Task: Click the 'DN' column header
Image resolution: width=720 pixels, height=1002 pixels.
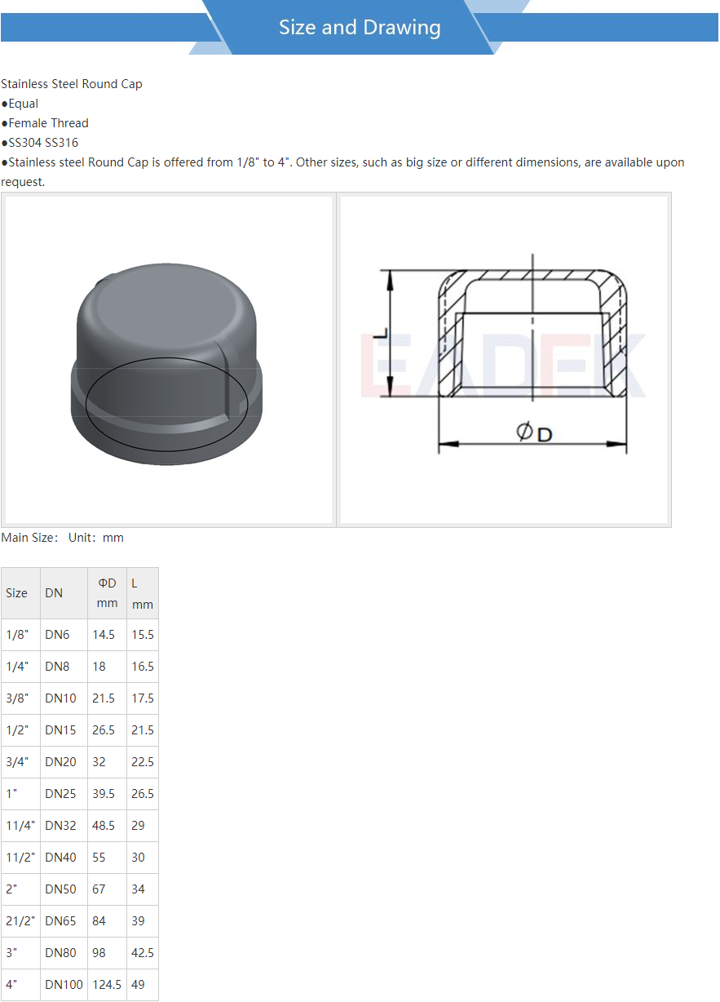Action: click(64, 593)
